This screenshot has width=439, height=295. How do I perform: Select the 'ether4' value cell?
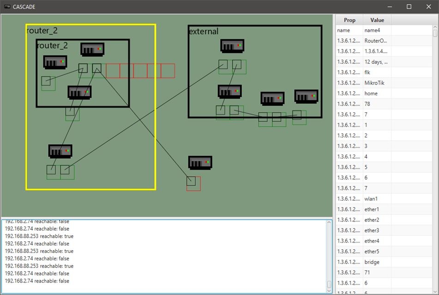[x=377, y=241]
